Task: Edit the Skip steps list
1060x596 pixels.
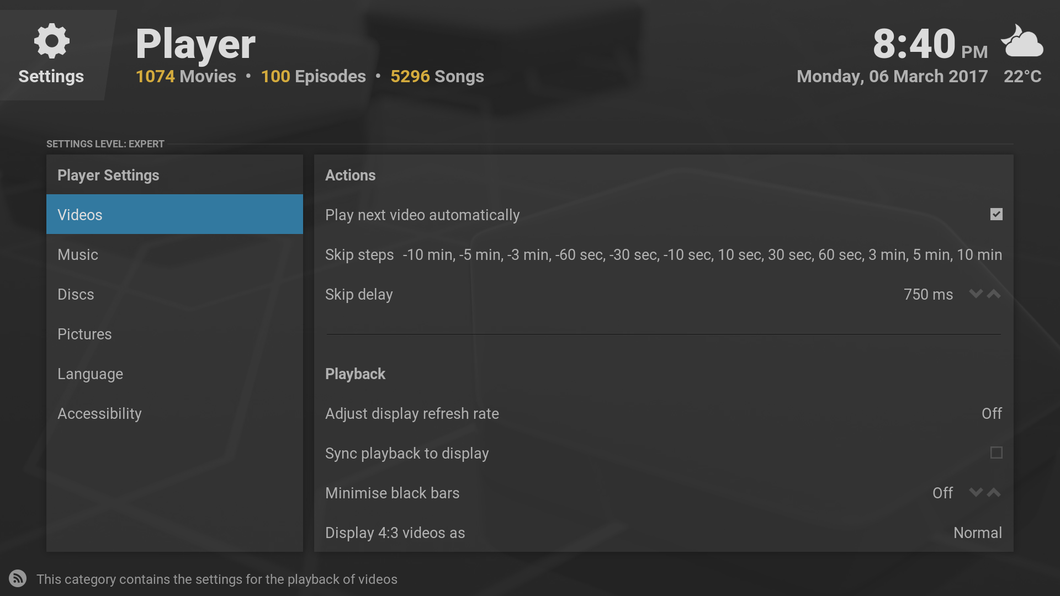Action: (x=662, y=254)
